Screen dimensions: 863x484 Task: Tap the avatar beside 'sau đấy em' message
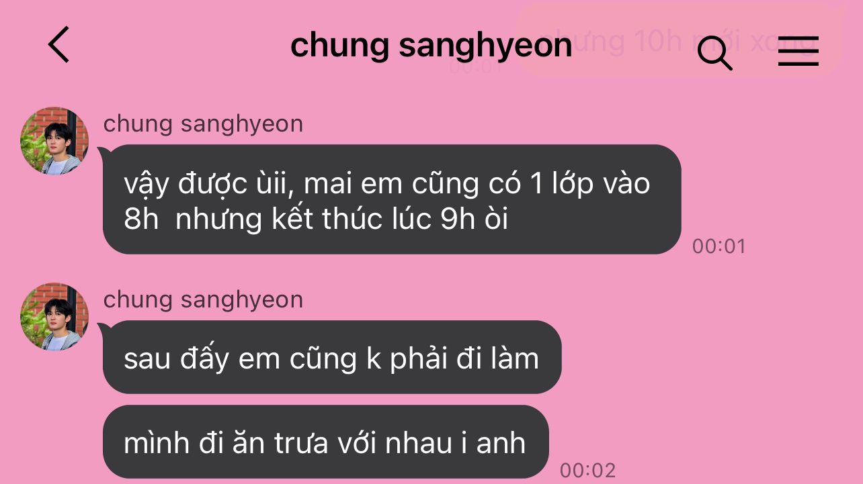54,317
